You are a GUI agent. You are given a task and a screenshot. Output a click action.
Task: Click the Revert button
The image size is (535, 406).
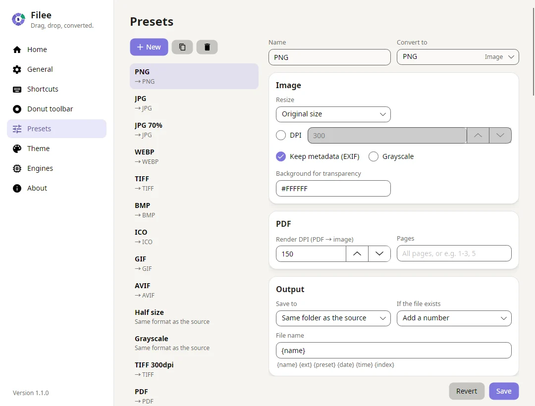(x=467, y=391)
